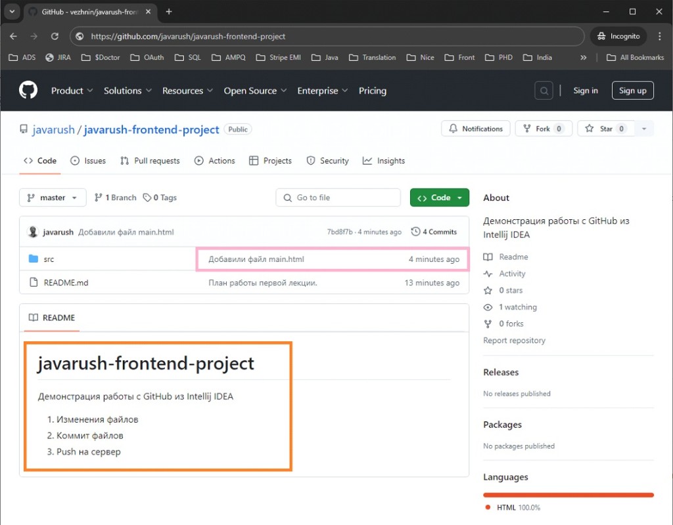Expand the master branch dropdown
Screen dimensions: 673x525
(x=53, y=198)
